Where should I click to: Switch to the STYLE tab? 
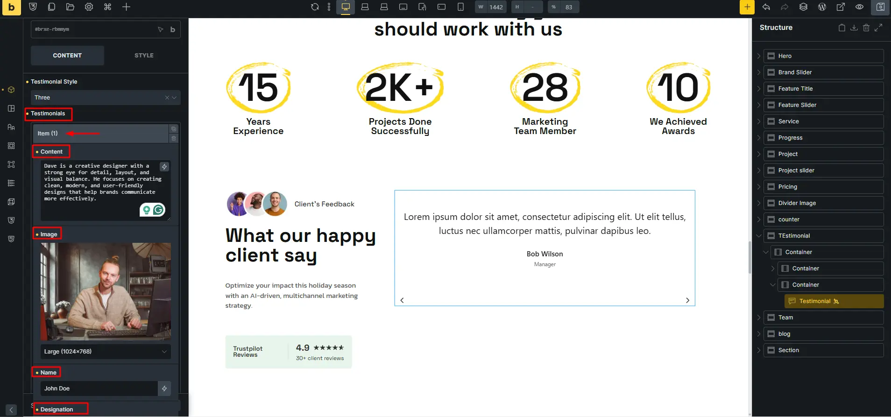click(x=144, y=56)
